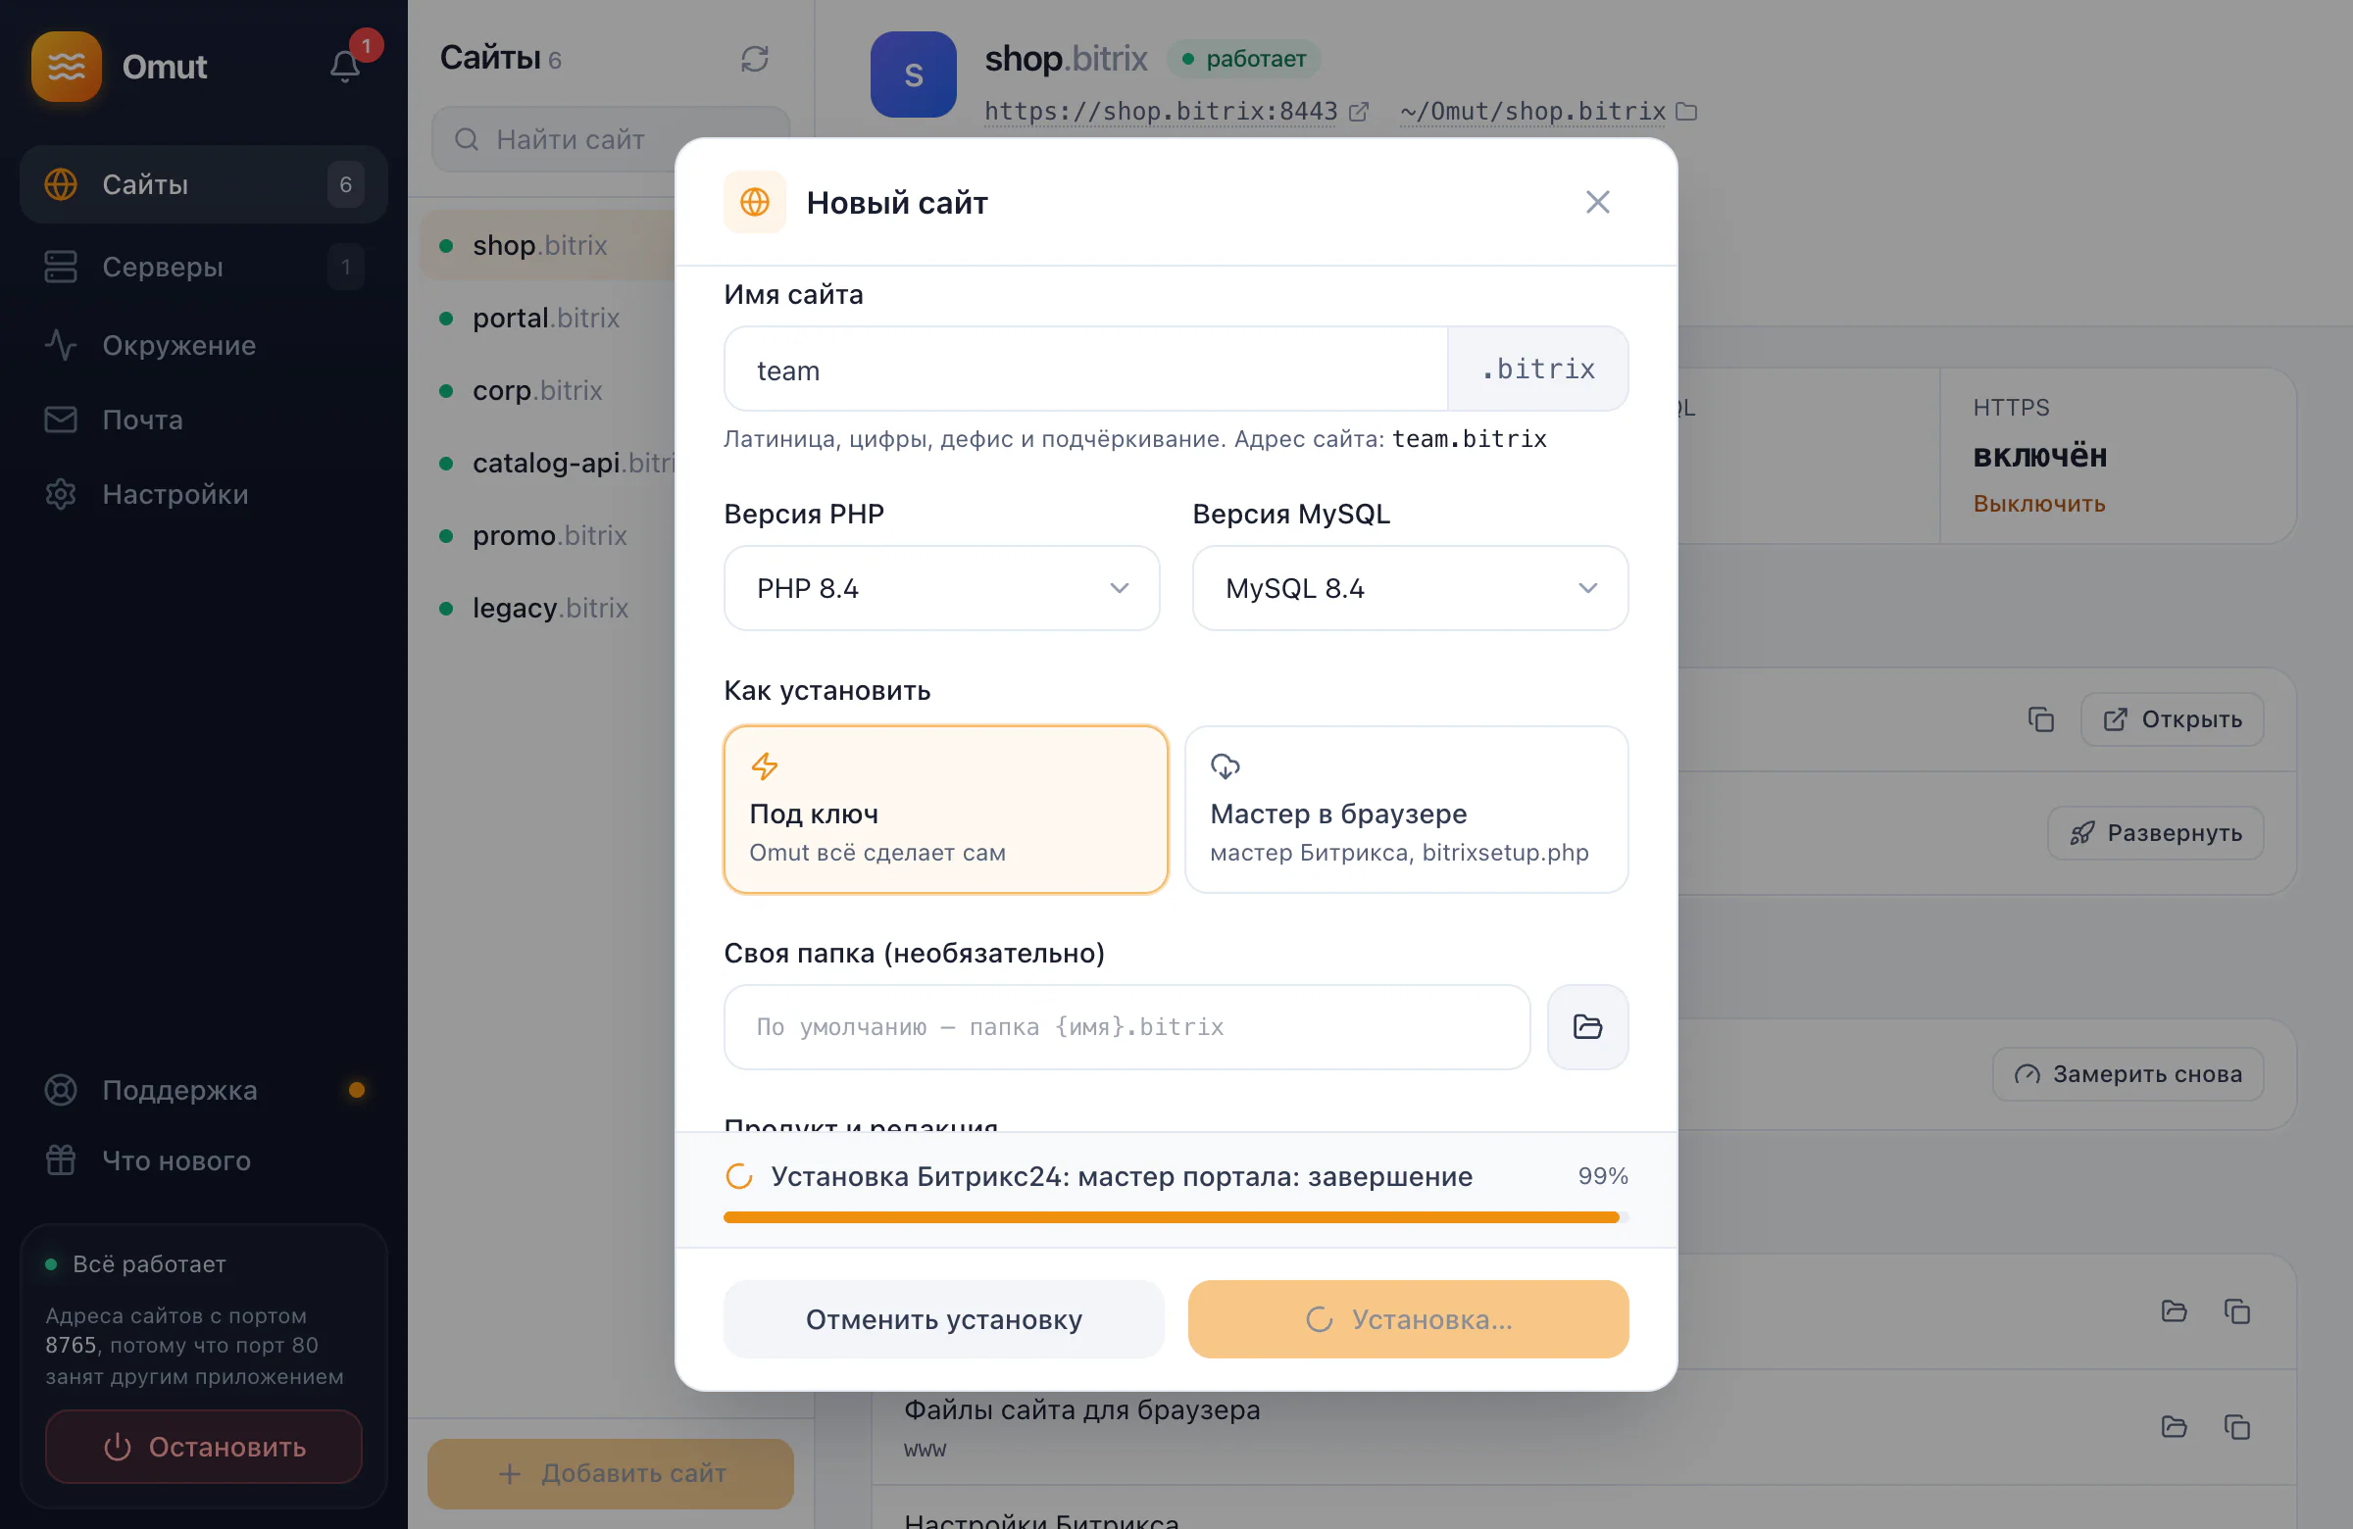Refresh the sites list
The width and height of the screenshot is (2353, 1529).
(x=754, y=60)
